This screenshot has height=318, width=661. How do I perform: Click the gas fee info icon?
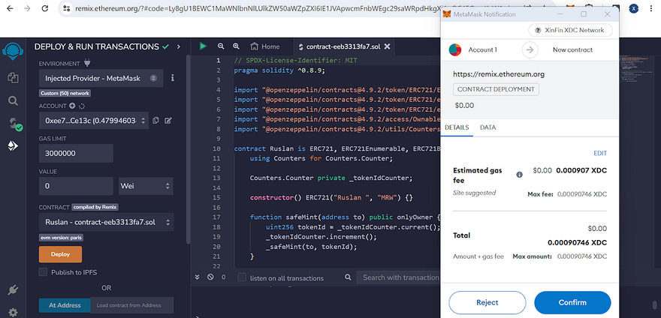pos(519,174)
